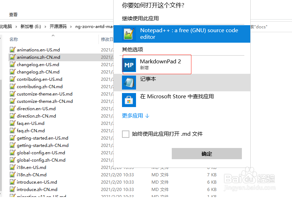The height and width of the screenshot is (198, 292).
Task: Select file name global-config.en-US.md
Action: pos(41,153)
